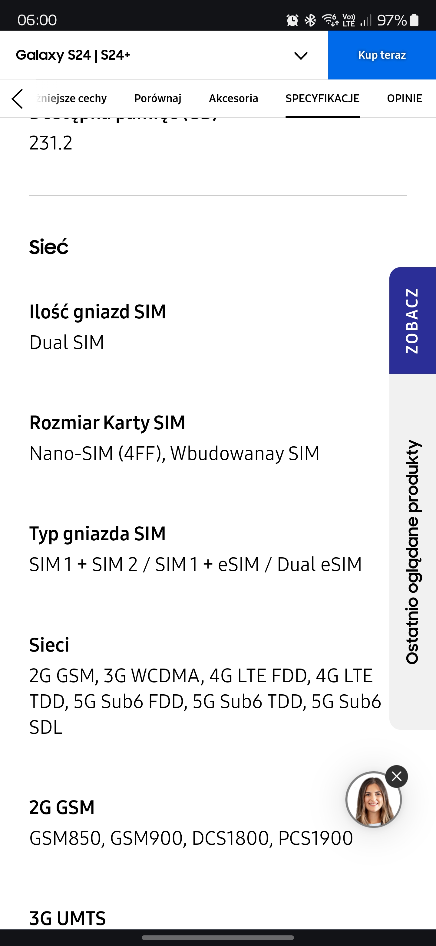
Task: Dismiss the chat assistant popup
Action: coord(396,776)
